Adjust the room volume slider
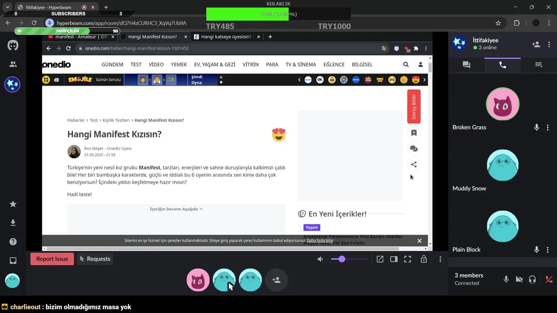 (x=349, y=259)
